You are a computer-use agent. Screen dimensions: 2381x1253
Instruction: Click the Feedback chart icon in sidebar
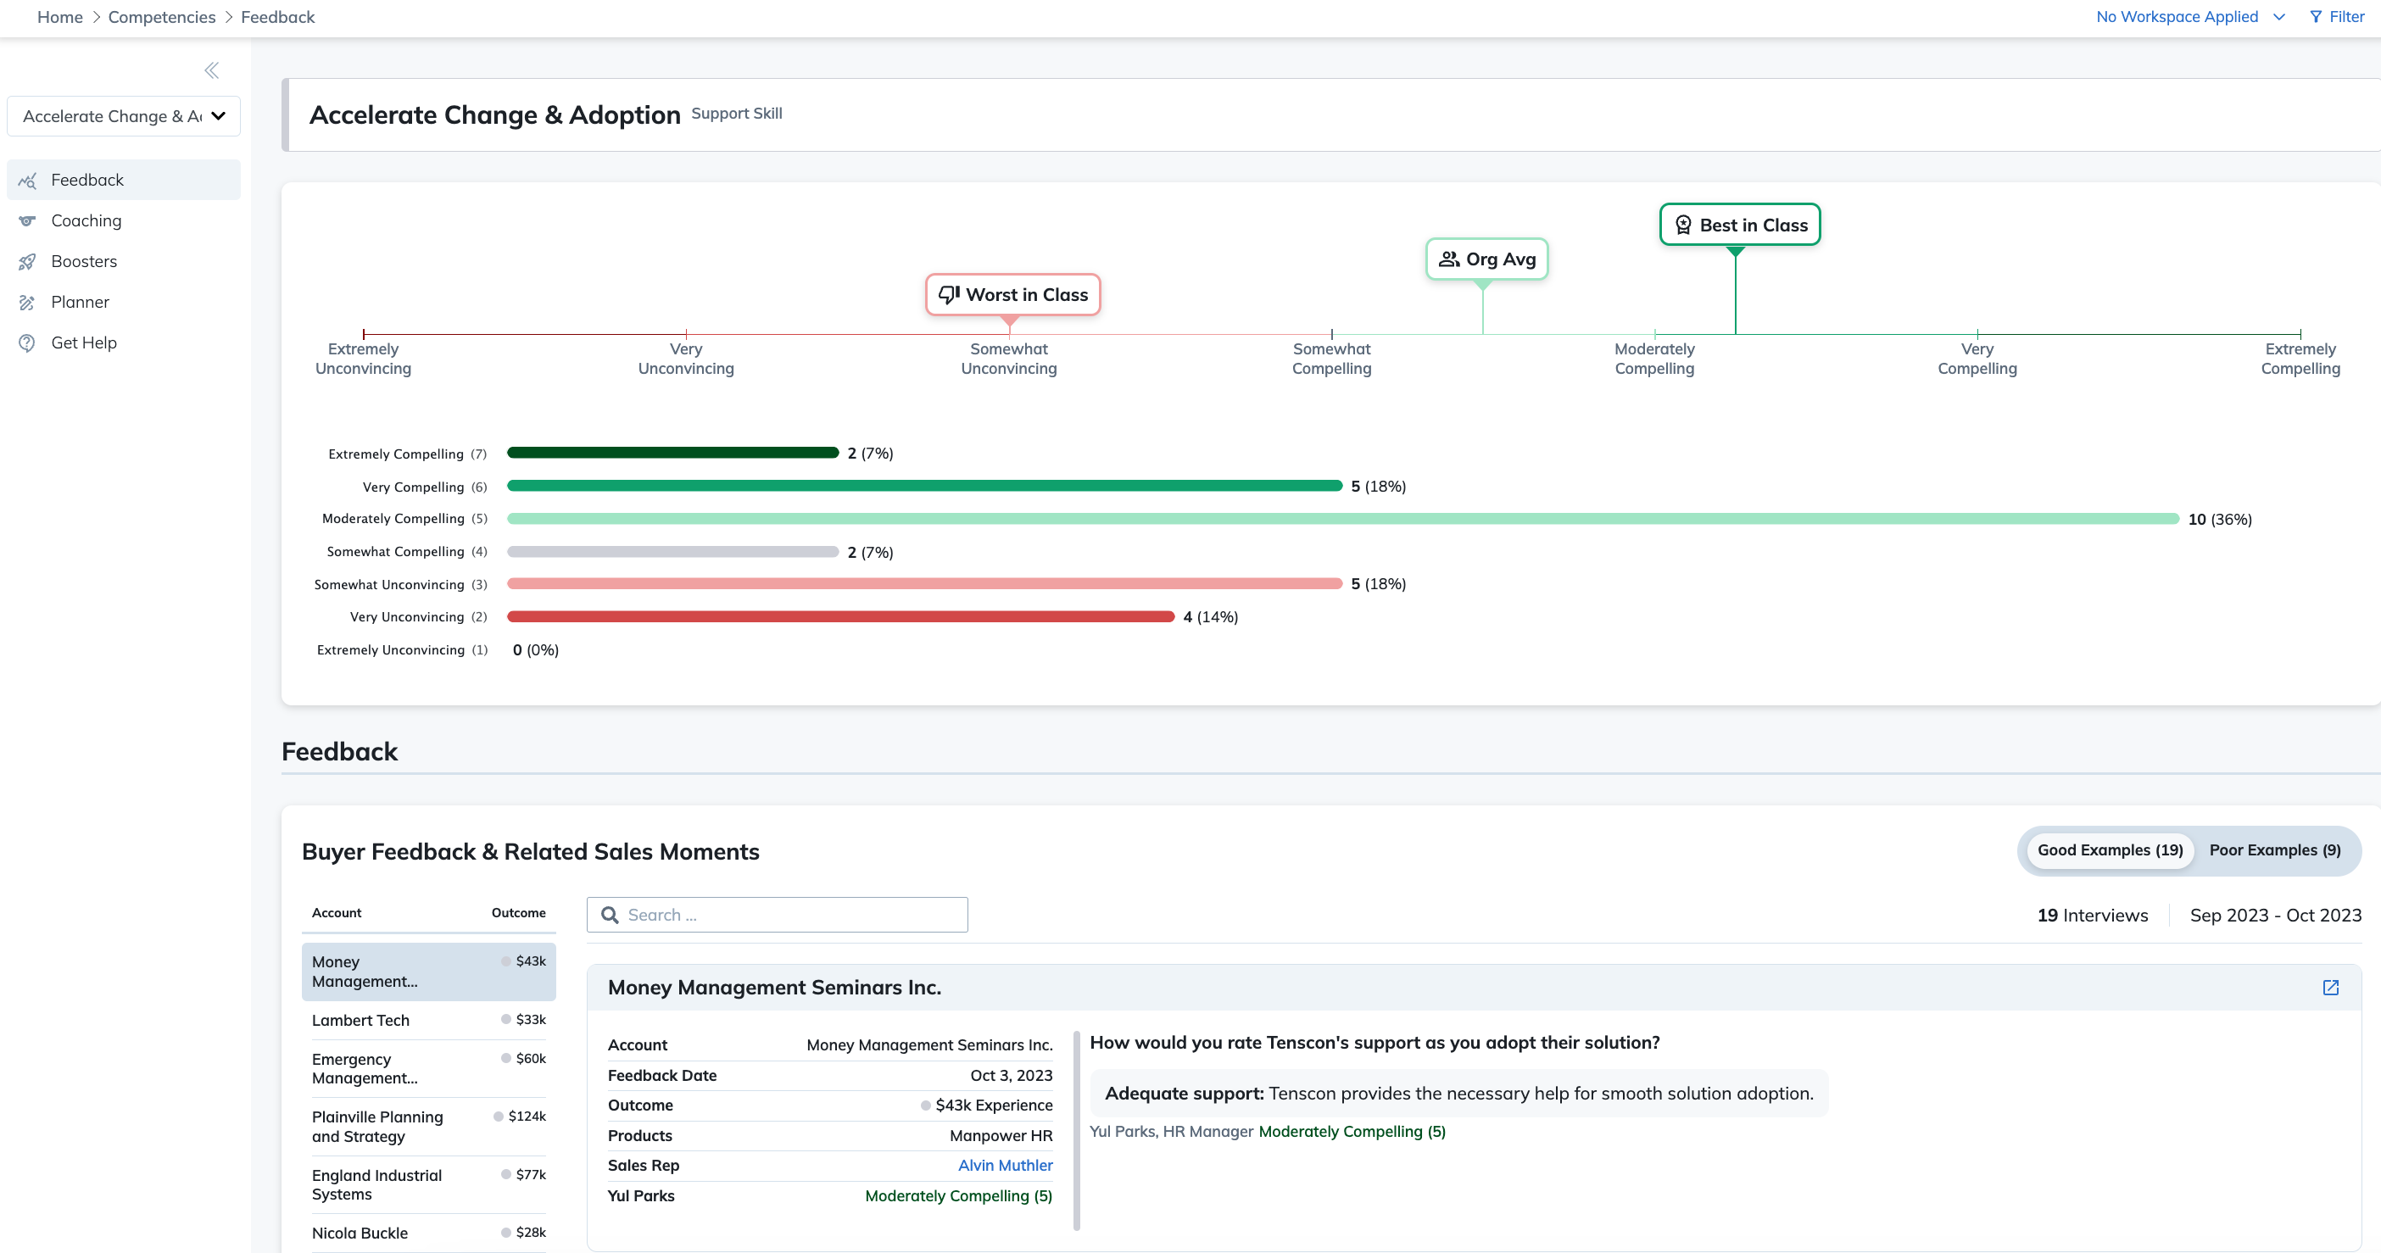pos(28,181)
